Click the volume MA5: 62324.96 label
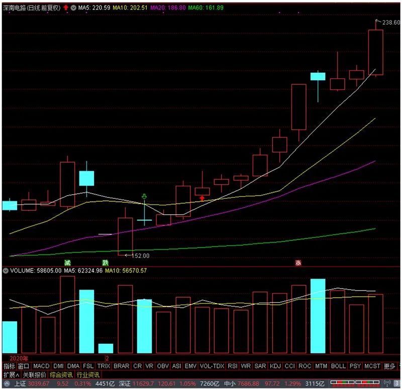 [83, 271]
